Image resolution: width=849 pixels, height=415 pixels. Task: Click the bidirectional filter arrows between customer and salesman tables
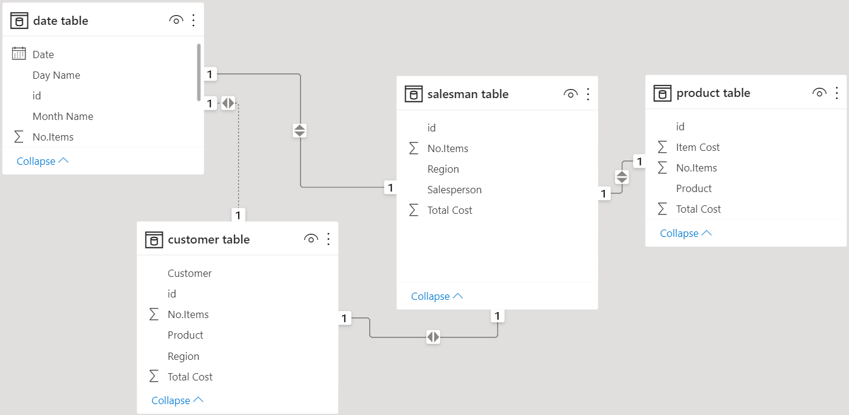point(433,337)
